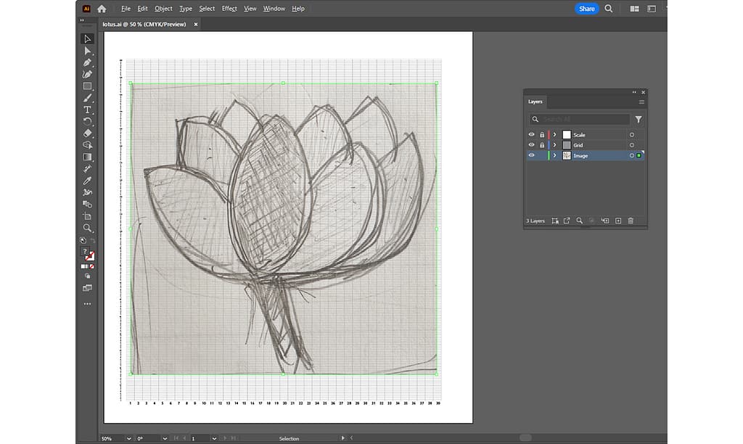Toggle visibility of the Grid layer
Viewport: 743px width, 444px height.
point(532,145)
